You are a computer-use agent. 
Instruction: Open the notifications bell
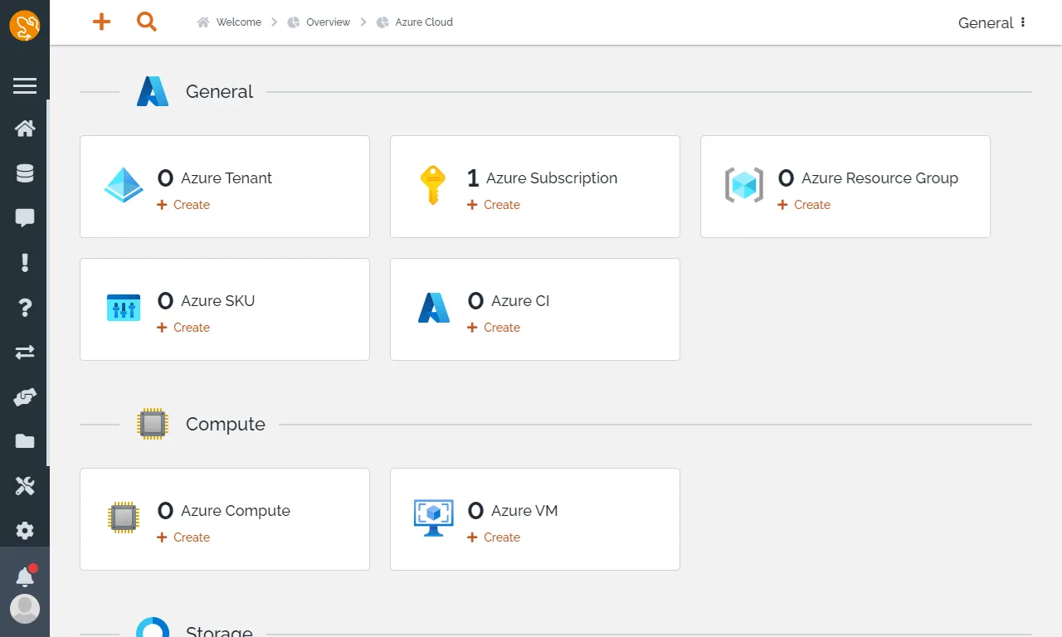coord(25,577)
